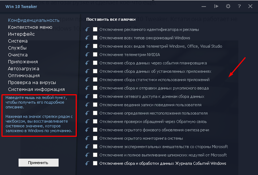Open Контекстное меню section

(30, 27)
